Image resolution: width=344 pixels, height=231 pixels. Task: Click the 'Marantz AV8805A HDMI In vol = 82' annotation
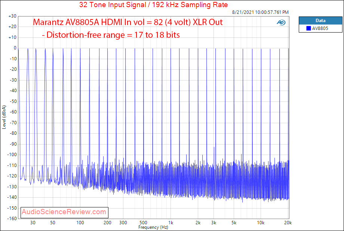click(128, 22)
